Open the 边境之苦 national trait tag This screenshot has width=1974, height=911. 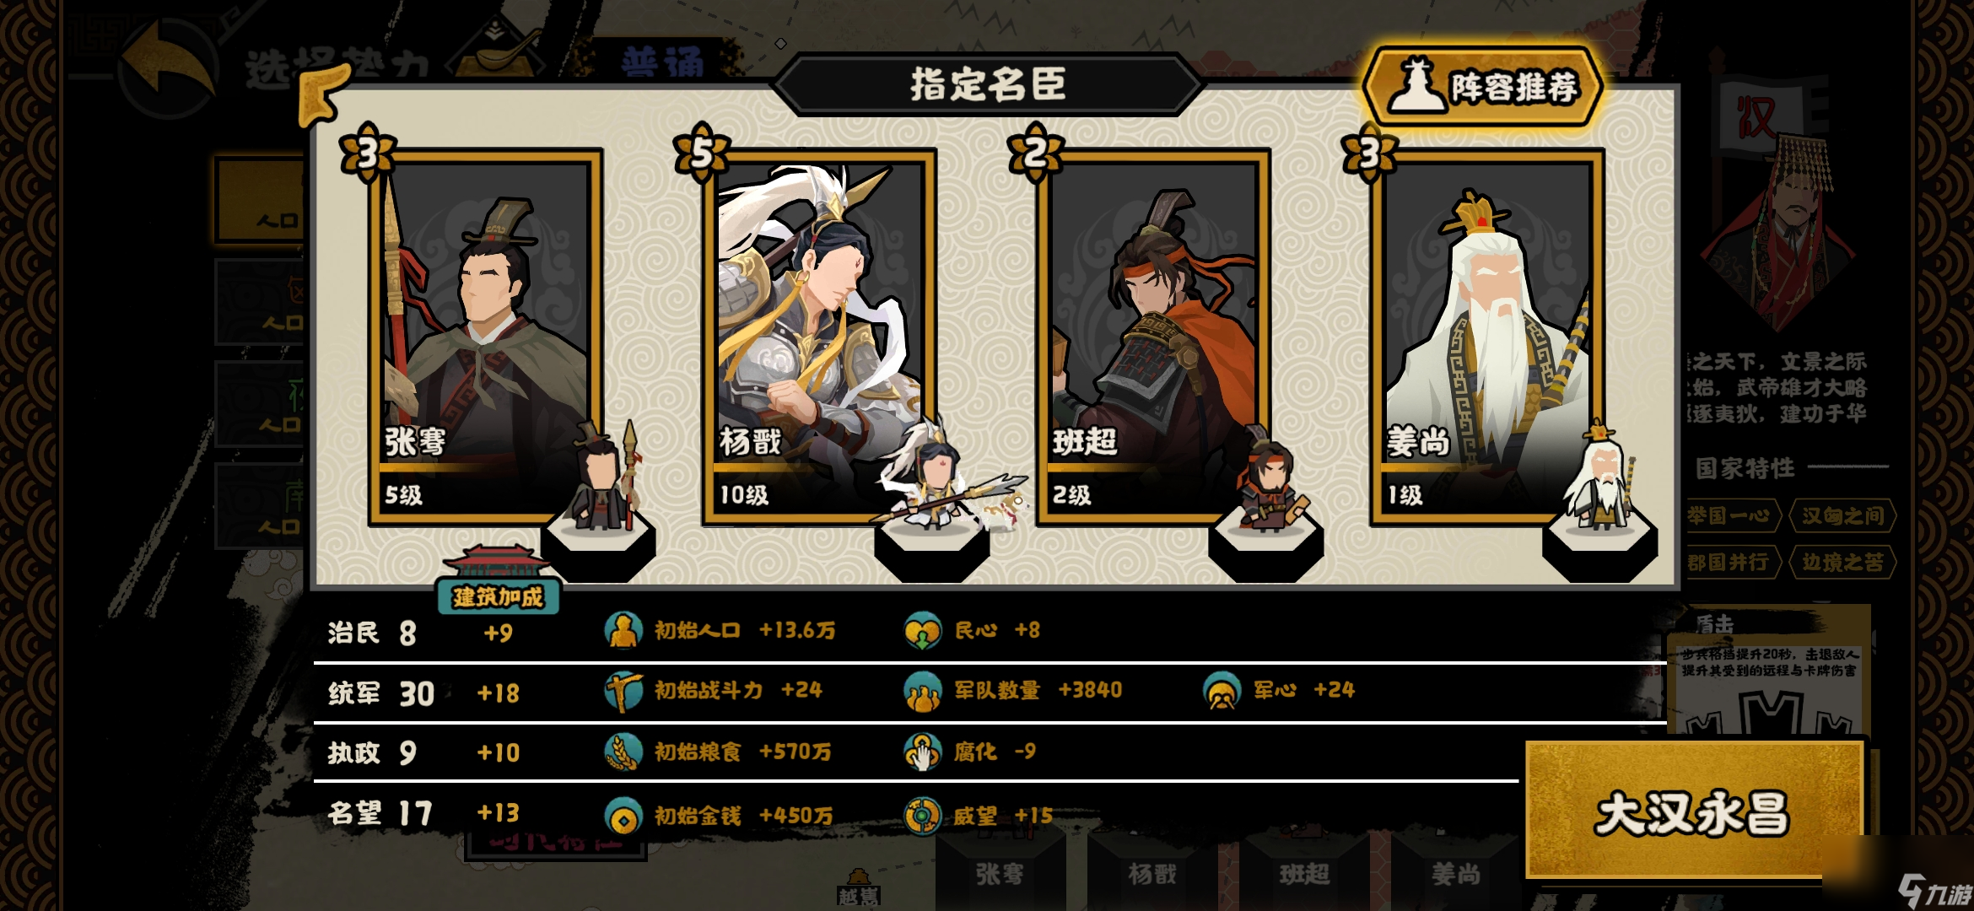[1842, 562]
